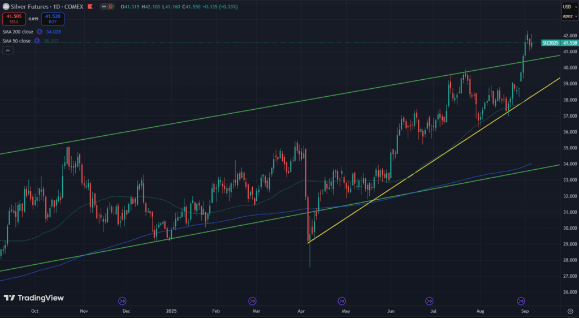Click the contract rollover marker near December
Screen dimensions: 579x318
pos(123,300)
